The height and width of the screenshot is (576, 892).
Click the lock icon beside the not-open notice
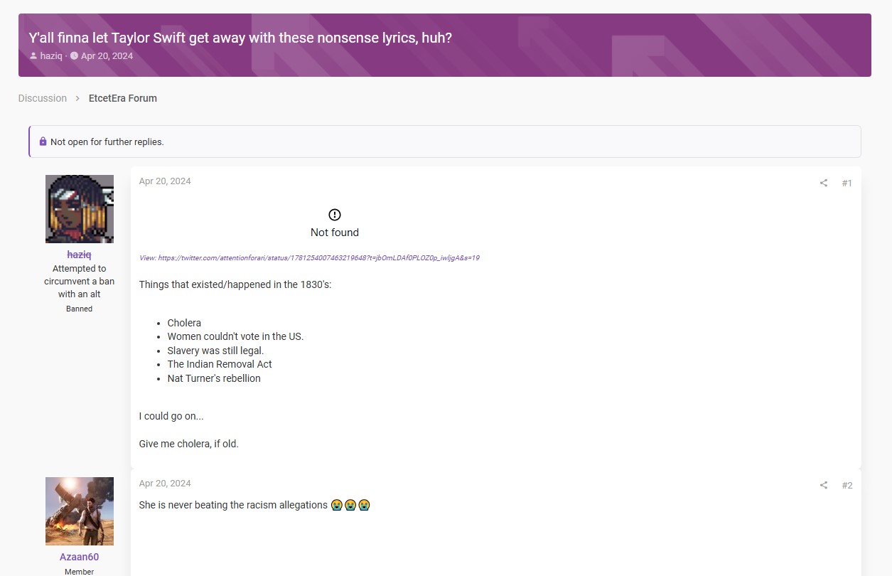click(x=43, y=142)
